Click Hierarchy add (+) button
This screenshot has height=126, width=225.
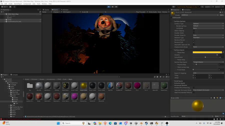tap(1, 12)
